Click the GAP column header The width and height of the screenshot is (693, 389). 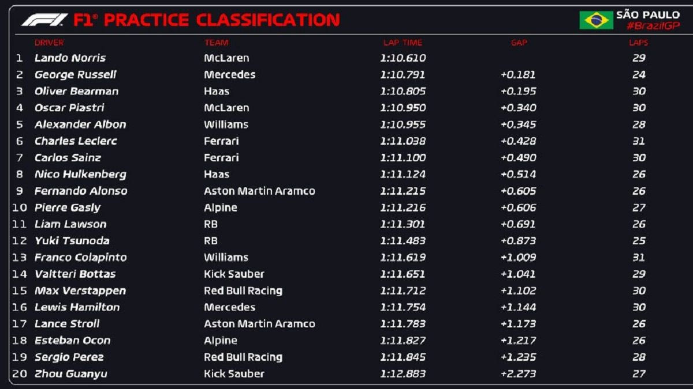click(519, 43)
